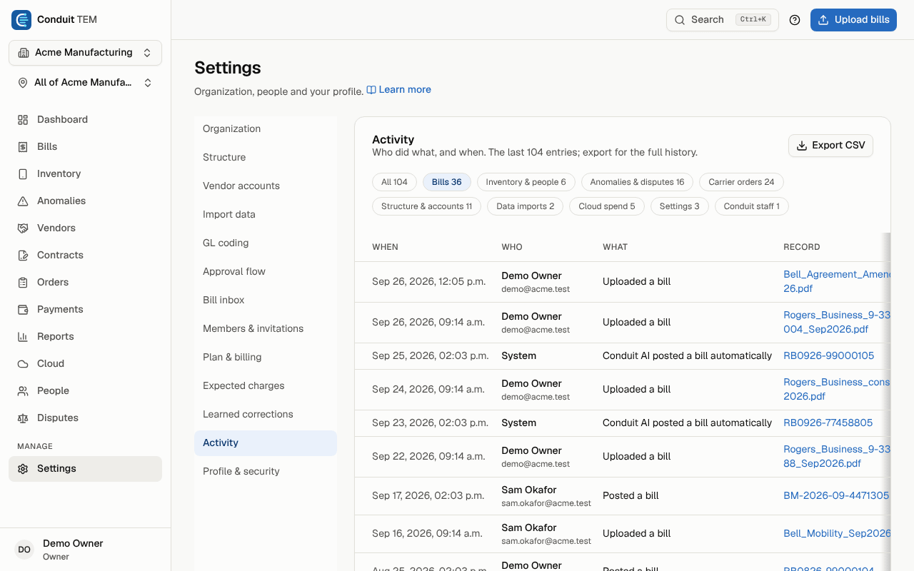Select the Structure & accounts 11 filter

(x=427, y=206)
